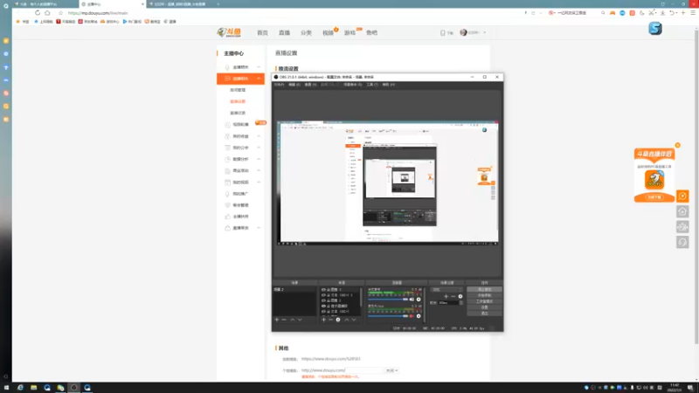Open the Sogou S floating icon
699x393 pixels.
pyautogui.click(x=654, y=29)
